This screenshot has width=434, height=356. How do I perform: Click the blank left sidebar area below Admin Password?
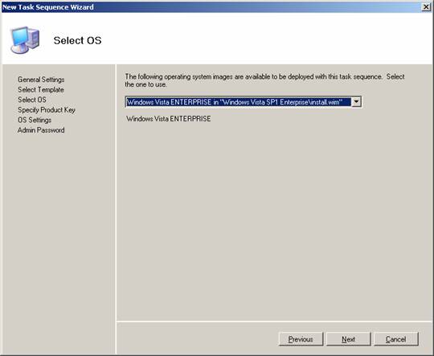click(58, 243)
